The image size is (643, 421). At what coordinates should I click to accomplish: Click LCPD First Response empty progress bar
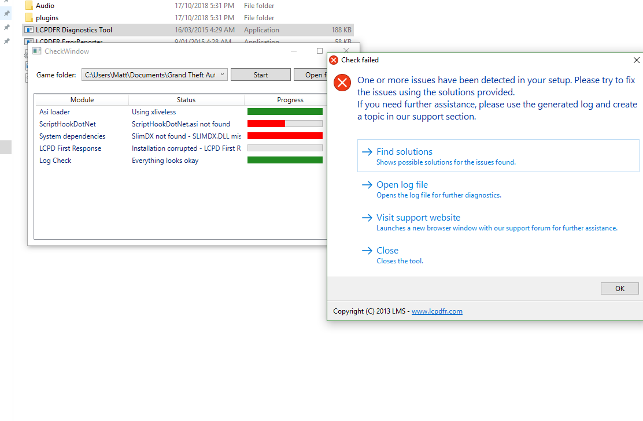click(285, 148)
